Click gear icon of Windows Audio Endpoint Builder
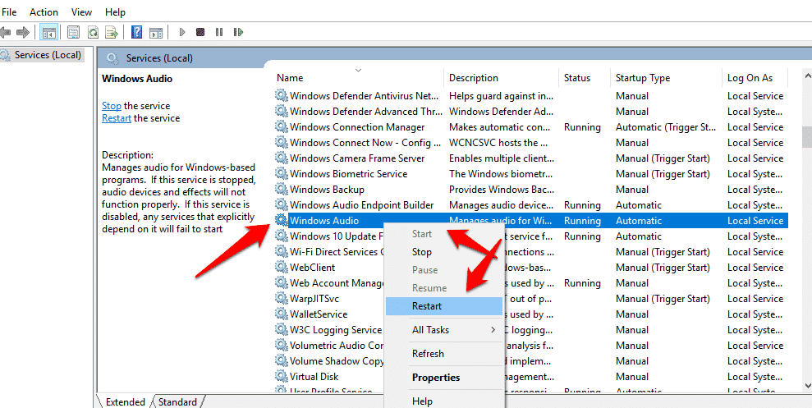The image size is (812, 408). point(281,205)
